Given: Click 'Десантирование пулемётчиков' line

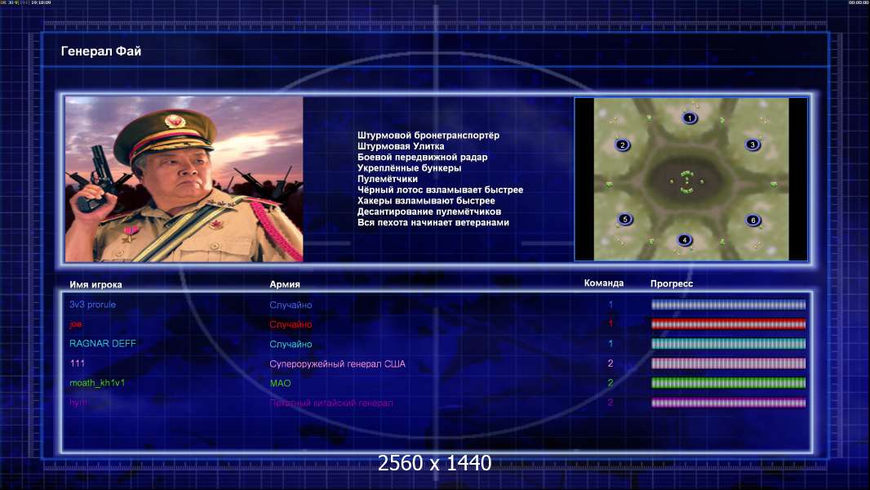Looking at the screenshot, I should pos(429,212).
